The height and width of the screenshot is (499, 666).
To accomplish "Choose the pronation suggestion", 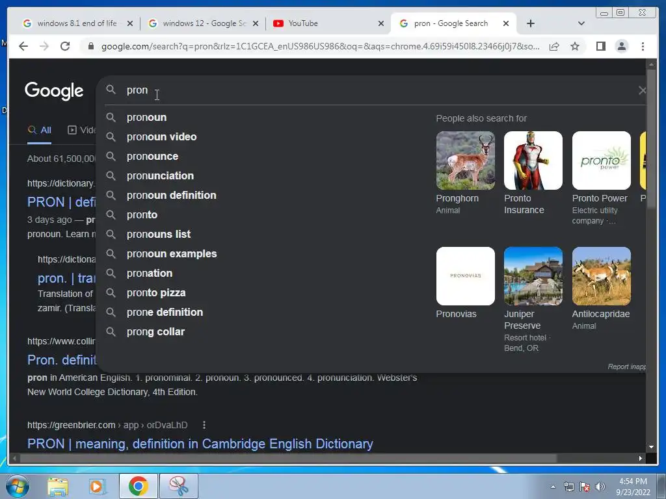I will coord(150,274).
